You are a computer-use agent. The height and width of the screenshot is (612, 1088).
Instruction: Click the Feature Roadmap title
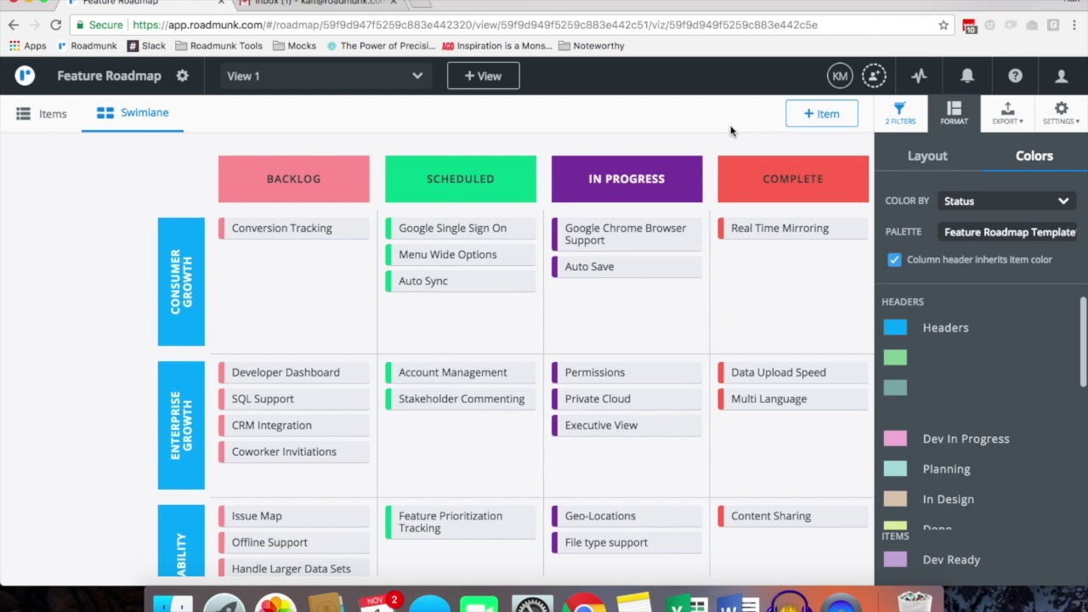coord(109,76)
